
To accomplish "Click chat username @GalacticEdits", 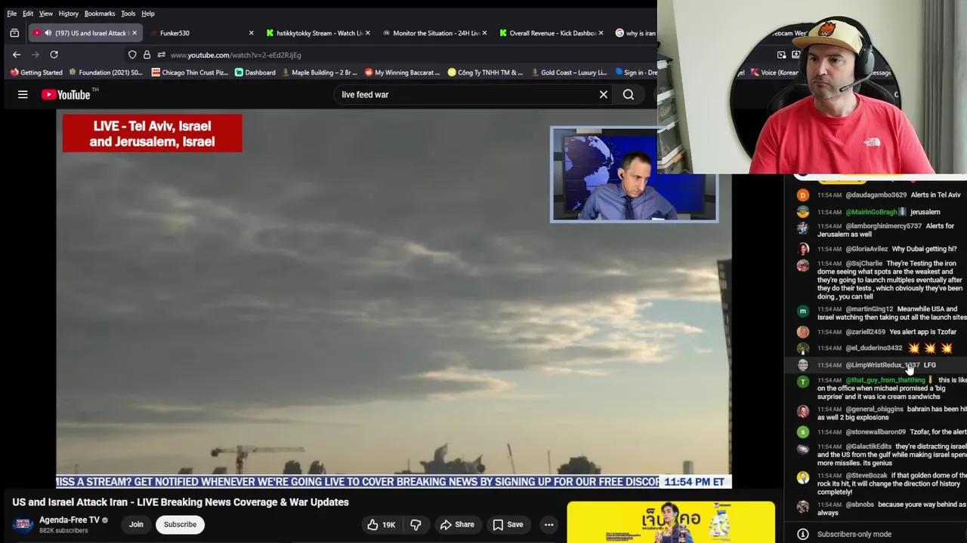I will (868, 446).
